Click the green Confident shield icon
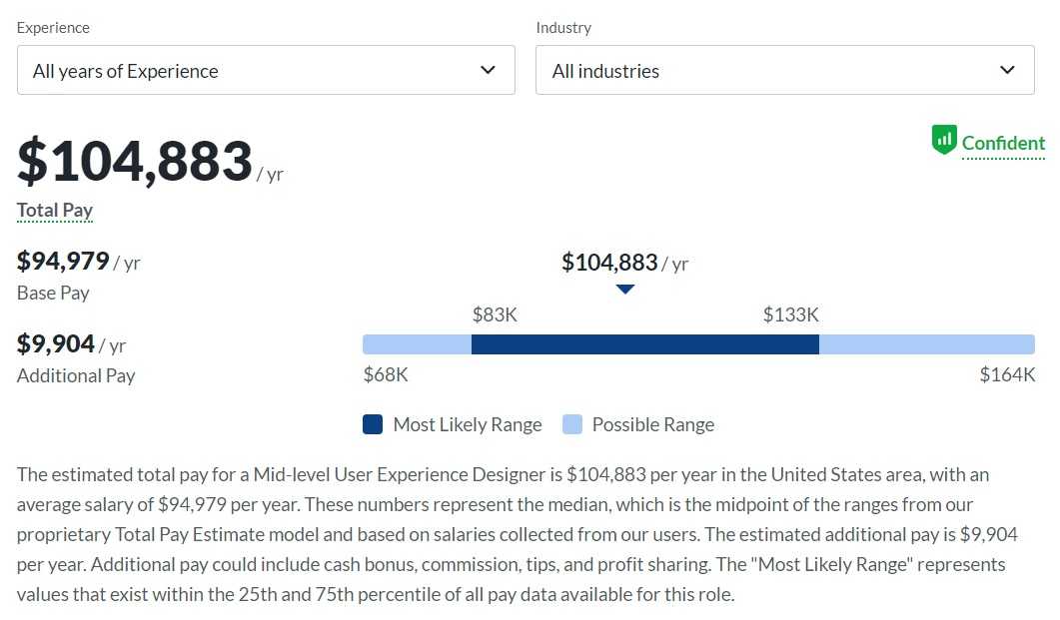Screen dimensions: 1060x620 point(944,141)
